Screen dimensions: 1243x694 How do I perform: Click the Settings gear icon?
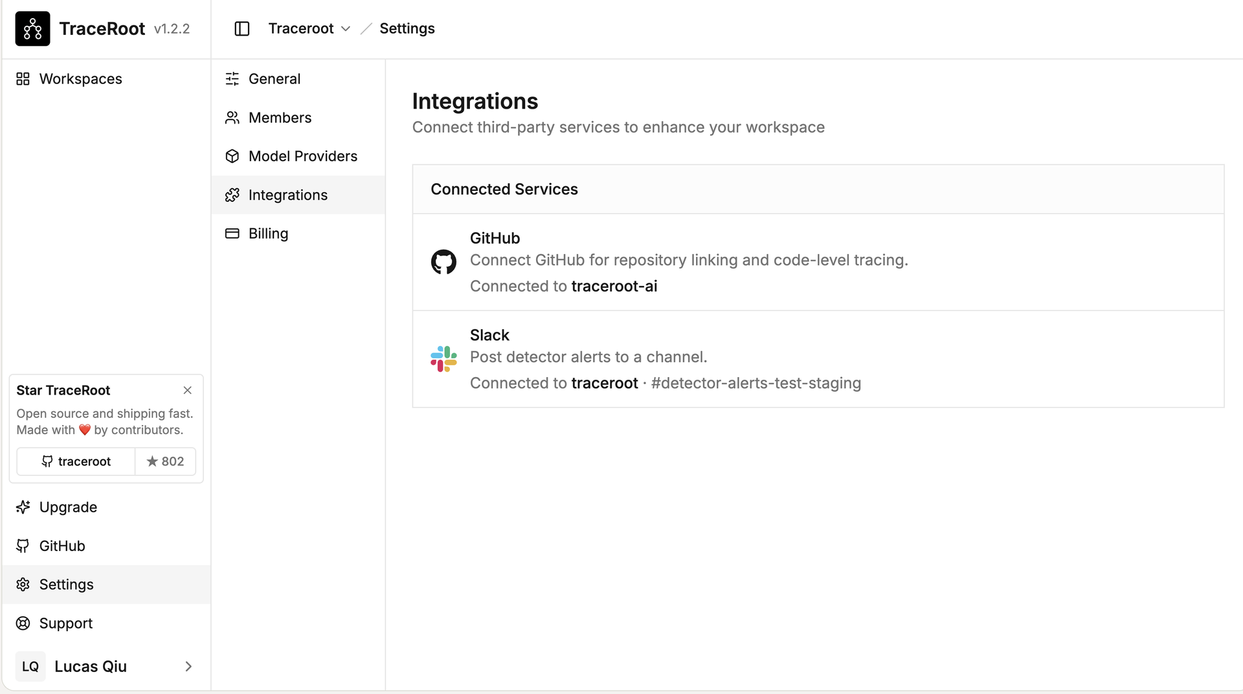(x=23, y=585)
